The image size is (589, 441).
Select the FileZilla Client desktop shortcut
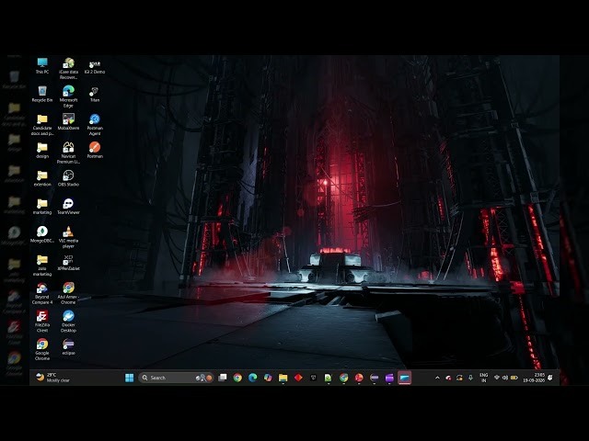pyautogui.click(x=42, y=322)
